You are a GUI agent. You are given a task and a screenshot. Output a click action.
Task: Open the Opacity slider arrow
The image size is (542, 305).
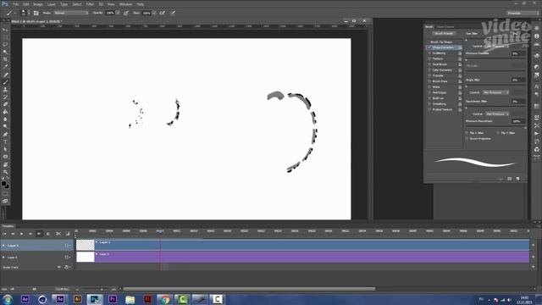point(118,14)
